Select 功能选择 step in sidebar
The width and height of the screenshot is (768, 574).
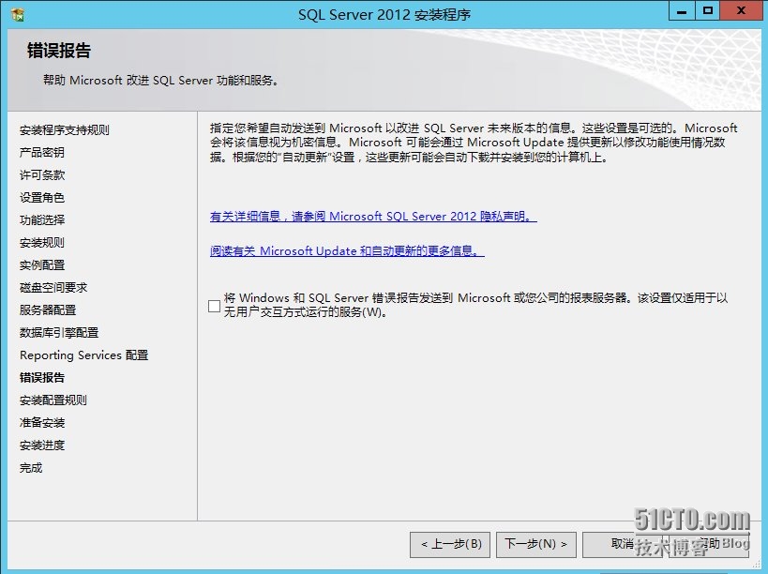pos(41,220)
